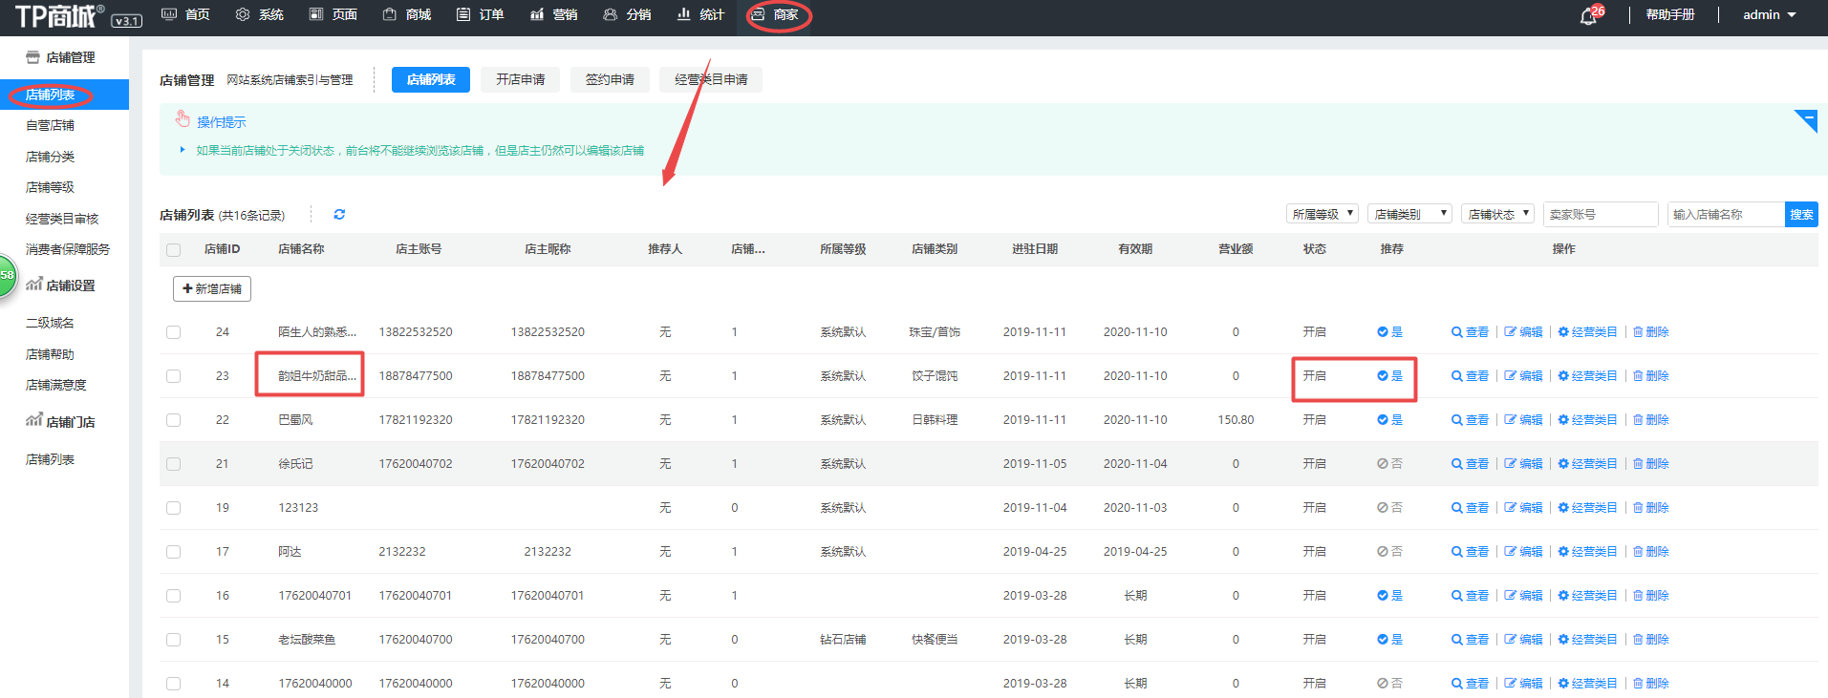Toggle 推荐 status for store ID 23
This screenshot has height=698, width=1828.
(x=1389, y=376)
